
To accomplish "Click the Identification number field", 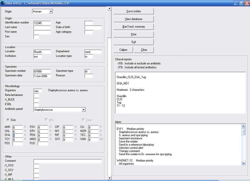I will click(x=42, y=23).
